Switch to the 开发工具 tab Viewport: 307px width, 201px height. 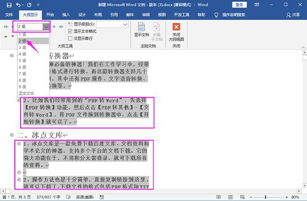(182, 15)
